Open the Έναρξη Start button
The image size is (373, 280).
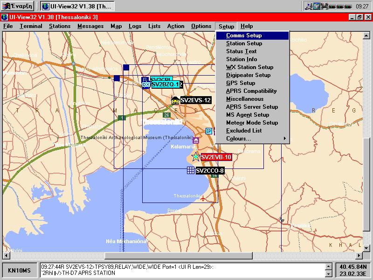[x=17, y=6]
